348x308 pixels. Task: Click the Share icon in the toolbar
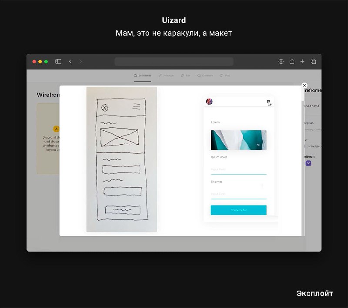click(292, 62)
